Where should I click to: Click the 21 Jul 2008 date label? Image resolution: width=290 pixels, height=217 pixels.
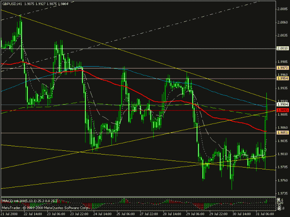click(x=9, y=214)
